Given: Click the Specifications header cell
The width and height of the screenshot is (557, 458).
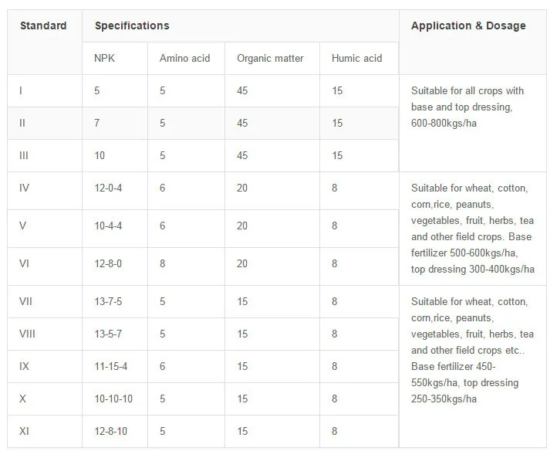Looking at the screenshot, I should 132,26.
